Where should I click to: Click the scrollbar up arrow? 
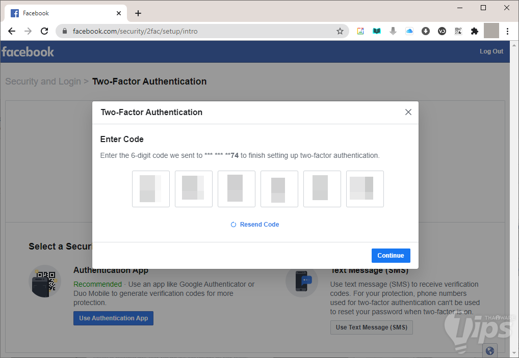pos(514,45)
